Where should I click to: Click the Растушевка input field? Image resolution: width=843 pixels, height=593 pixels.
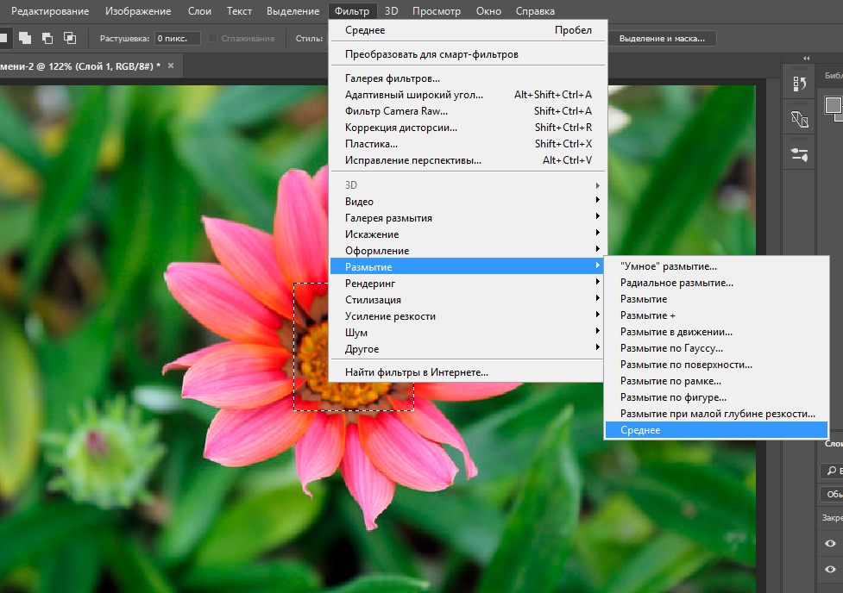pos(178,38)
